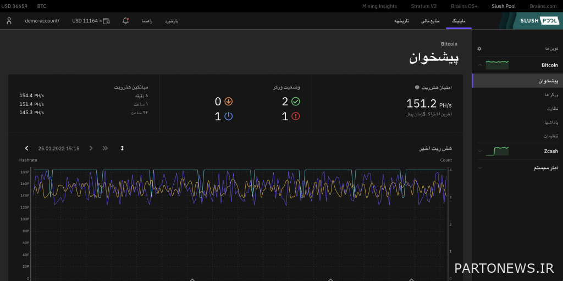Click the Zcash sidebar label

pos(551,151)
